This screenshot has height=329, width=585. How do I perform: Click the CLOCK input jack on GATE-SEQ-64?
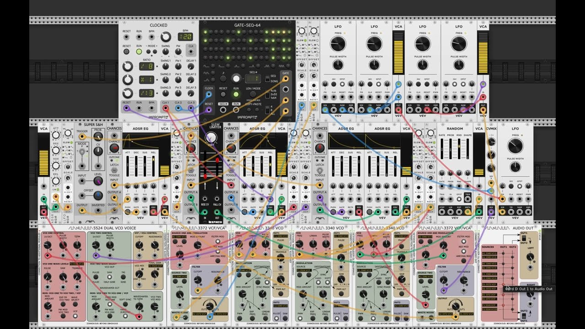209,95
